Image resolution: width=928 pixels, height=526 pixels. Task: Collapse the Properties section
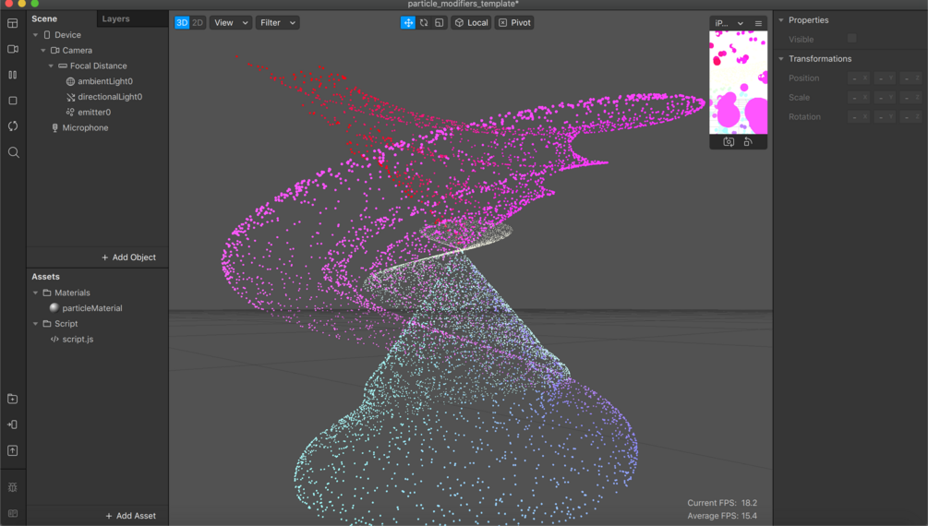click(x=781, y=20)
